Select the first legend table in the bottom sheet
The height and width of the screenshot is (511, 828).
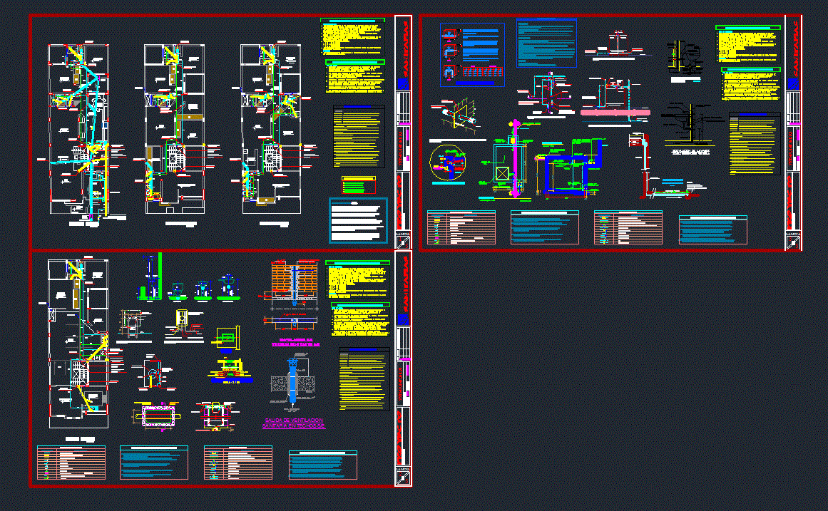tap(71, 463)
